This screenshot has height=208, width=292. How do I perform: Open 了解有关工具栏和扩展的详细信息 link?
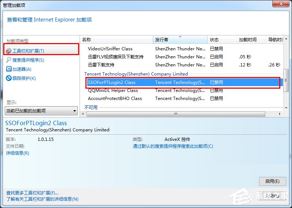[x=42, y=199]
